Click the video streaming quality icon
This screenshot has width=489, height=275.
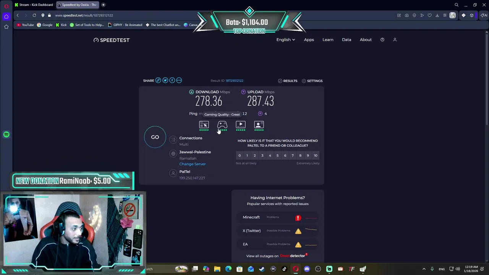241,125
